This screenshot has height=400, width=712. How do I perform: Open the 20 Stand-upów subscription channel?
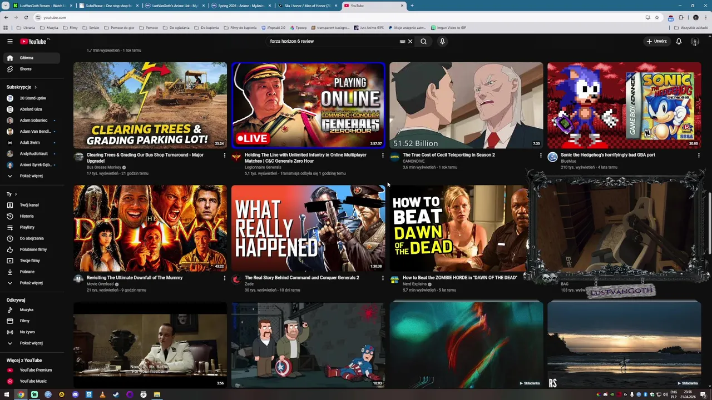31,98
